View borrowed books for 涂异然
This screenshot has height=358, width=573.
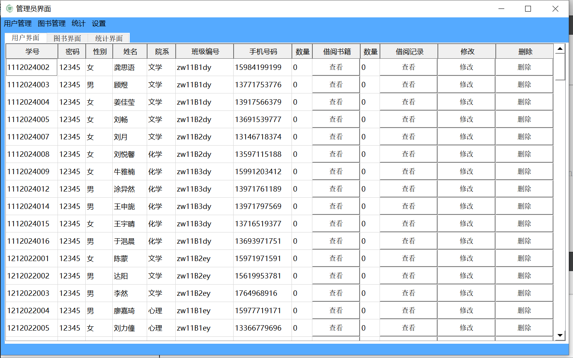coord(336,189)
